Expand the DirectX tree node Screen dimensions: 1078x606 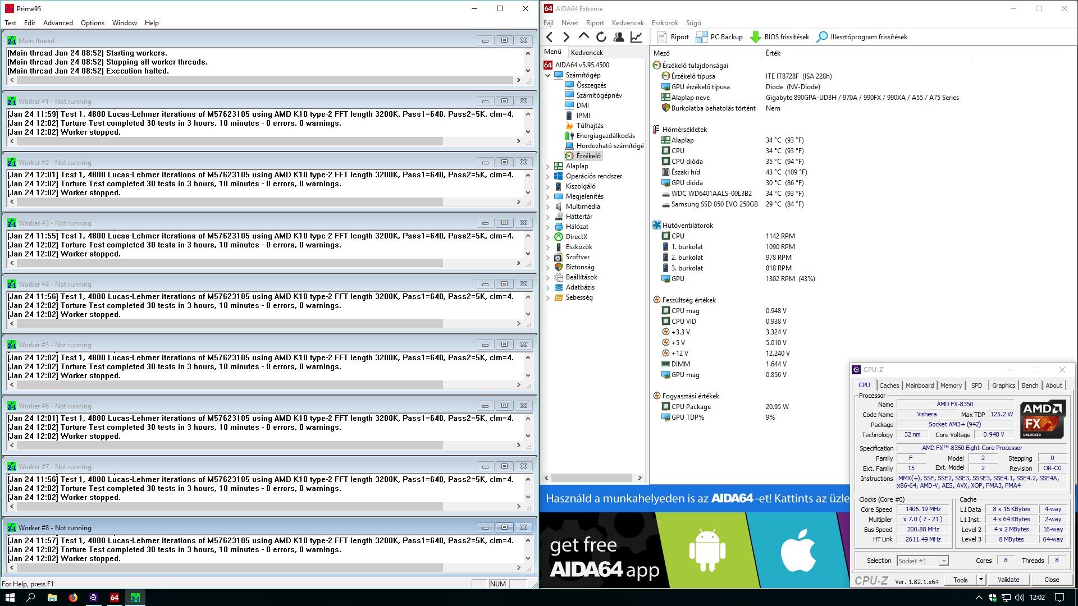click(548, 237)
